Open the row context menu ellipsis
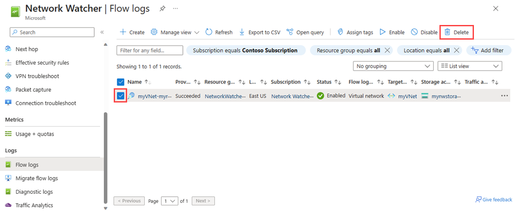The height and width of the screenshot is (211, 517). pyautogui.click(x=505, y=96)
